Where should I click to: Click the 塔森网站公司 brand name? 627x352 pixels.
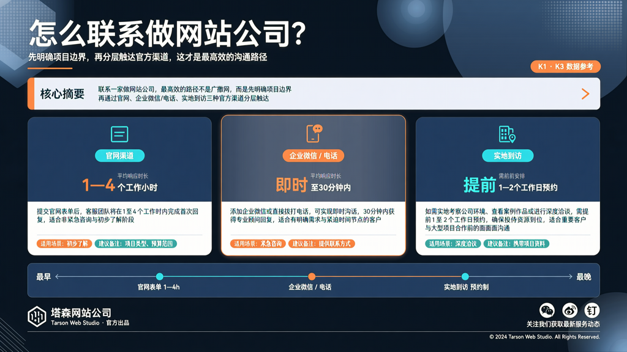81,312
